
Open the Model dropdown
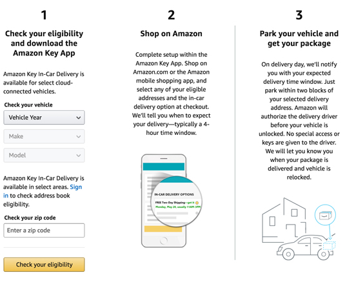(x=44, y=155)
